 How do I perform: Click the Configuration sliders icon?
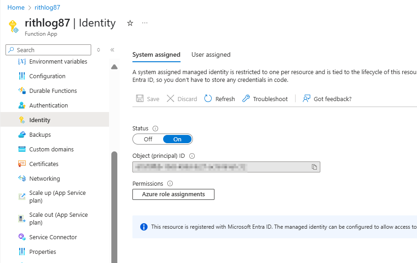pyautogui.click(x=22, y=76)
